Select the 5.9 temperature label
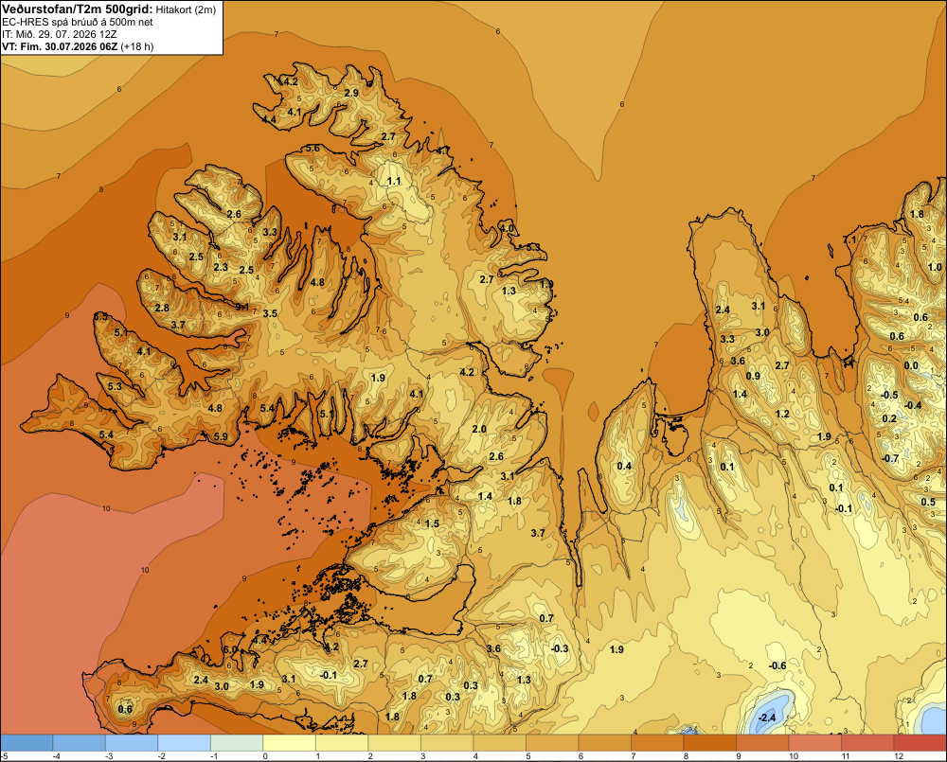This screenshot has height=762, width=947. point(221,436)
